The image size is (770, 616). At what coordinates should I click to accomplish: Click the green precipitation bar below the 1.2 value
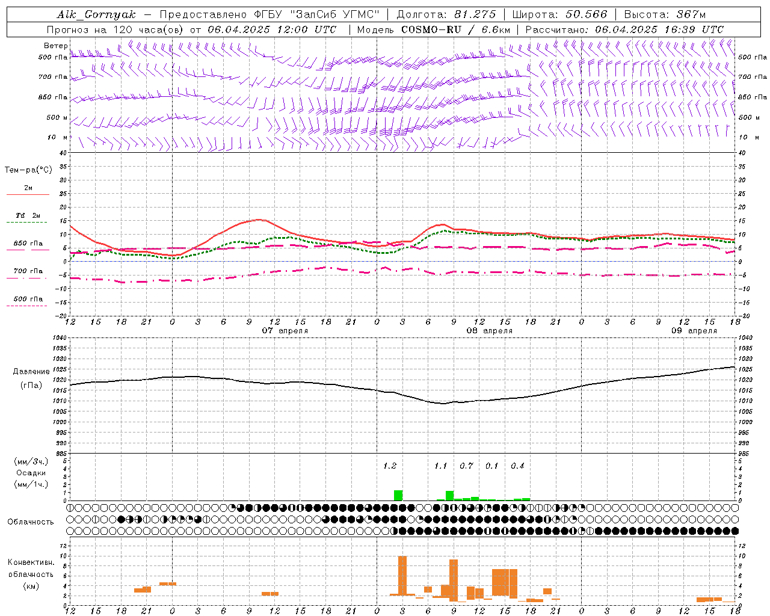pyautogui.click(x=398, y=496)
